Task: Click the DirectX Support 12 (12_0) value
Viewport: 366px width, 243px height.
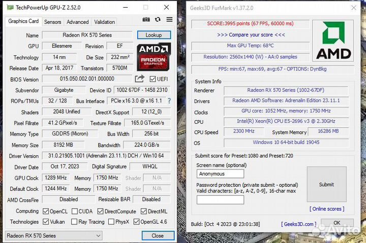Action: pyautogui.click(x=151, y=112)
